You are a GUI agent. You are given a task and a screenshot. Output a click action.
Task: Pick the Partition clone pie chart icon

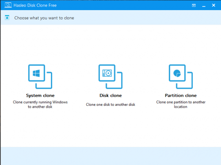181,77
